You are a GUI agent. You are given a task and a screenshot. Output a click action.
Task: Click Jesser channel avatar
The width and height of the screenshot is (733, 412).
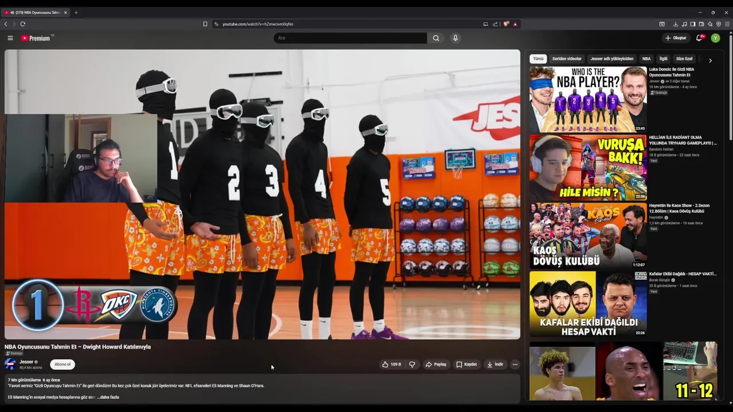tap(10, 364)
